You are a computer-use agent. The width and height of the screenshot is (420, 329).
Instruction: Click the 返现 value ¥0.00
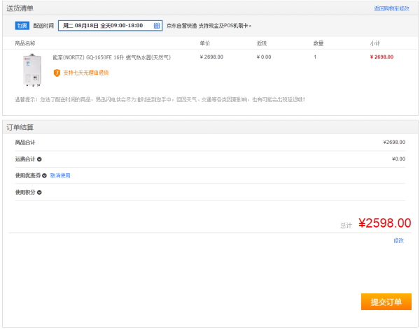264,57
